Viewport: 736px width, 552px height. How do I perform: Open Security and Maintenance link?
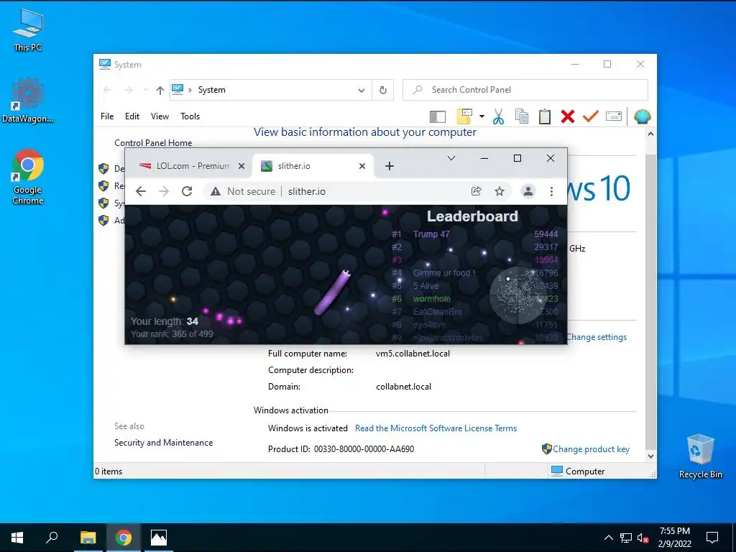point(163,443)
